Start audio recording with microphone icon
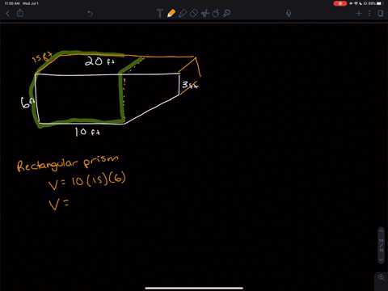388x291 pixels. pos(289,13)
